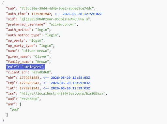Click the iss localhost URL
The width and height of the screenshot is (167, 124).
[63, 93]
